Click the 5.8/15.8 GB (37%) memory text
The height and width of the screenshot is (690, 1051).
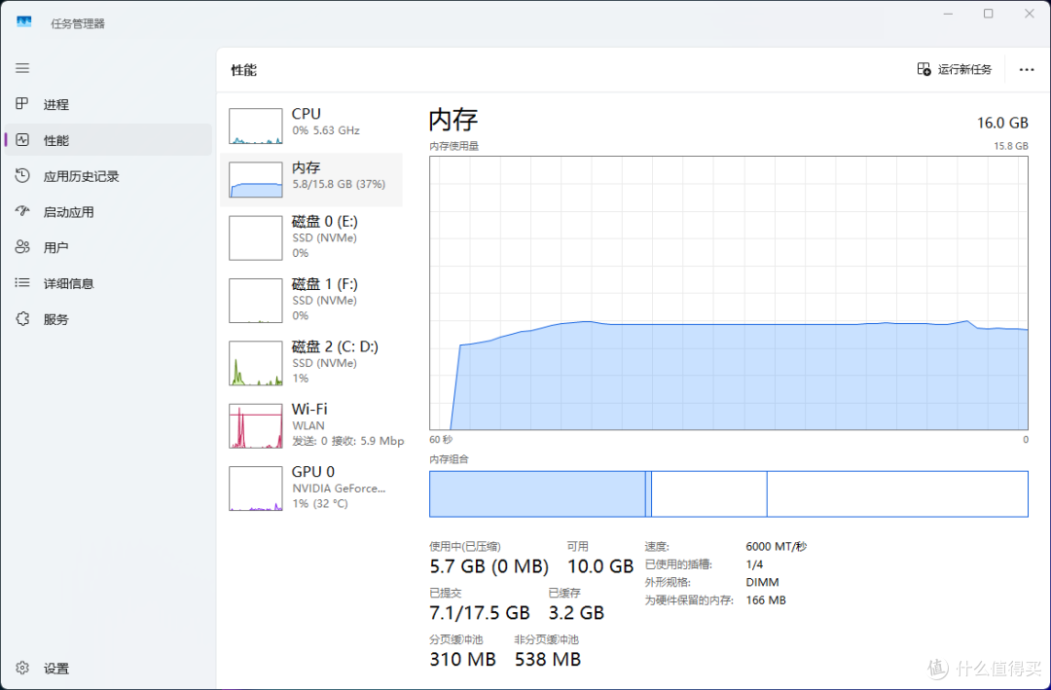(339, 184)
